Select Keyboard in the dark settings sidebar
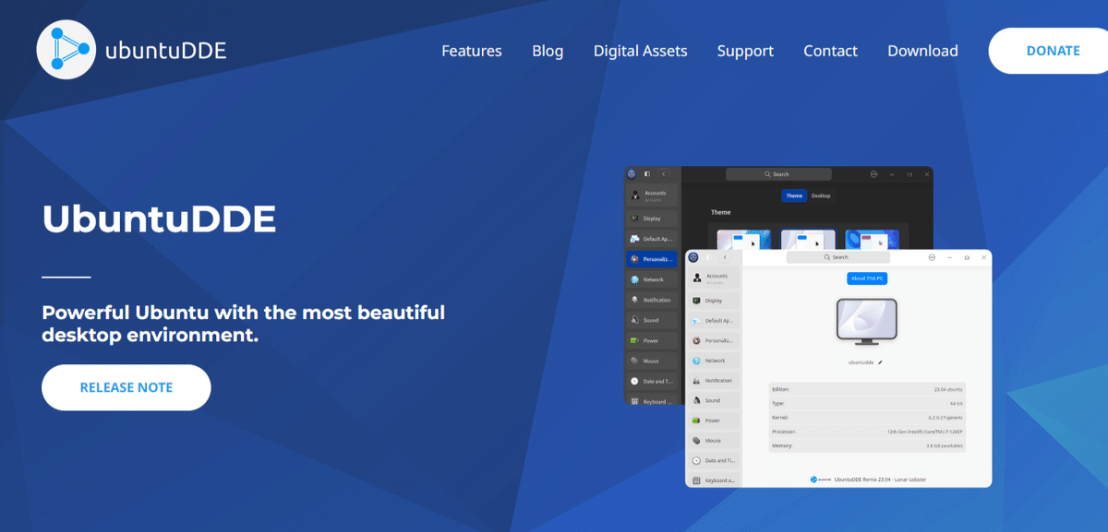 (652, 401)
